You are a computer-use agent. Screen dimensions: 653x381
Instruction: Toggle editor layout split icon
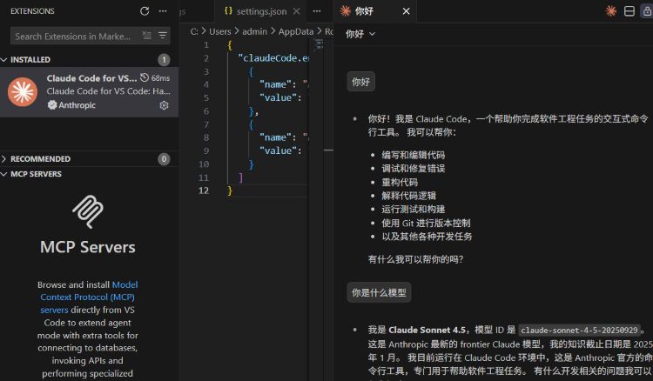[x=629, y=11]
